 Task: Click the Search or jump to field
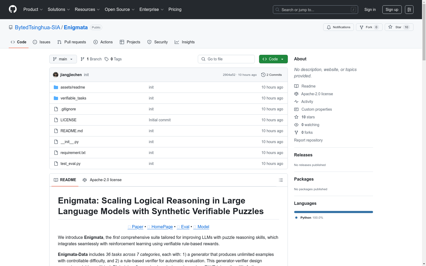pos(316,10)
